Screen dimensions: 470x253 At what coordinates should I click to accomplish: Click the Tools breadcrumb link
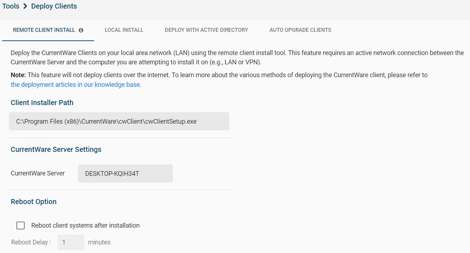coord(11,6)
